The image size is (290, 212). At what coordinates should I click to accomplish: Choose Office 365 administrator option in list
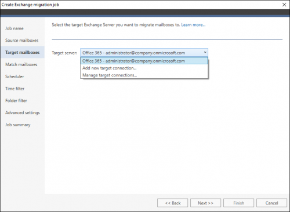pos(144,61)
